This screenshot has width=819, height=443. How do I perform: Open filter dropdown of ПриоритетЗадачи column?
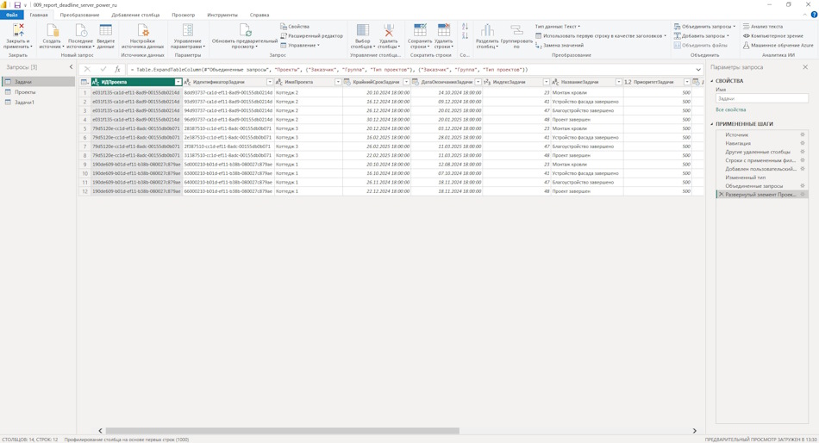pos(687,82)
